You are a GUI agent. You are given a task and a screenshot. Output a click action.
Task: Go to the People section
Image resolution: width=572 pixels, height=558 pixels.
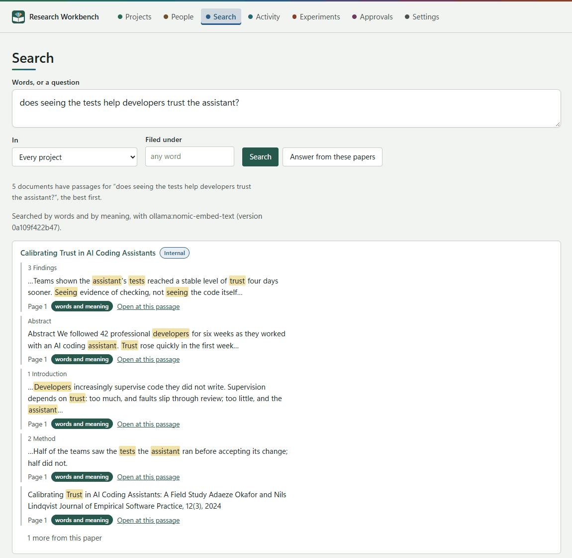(179, 17)
